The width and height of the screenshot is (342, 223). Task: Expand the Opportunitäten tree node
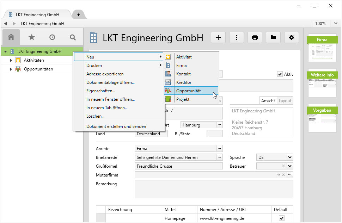(x=11, y=69)
